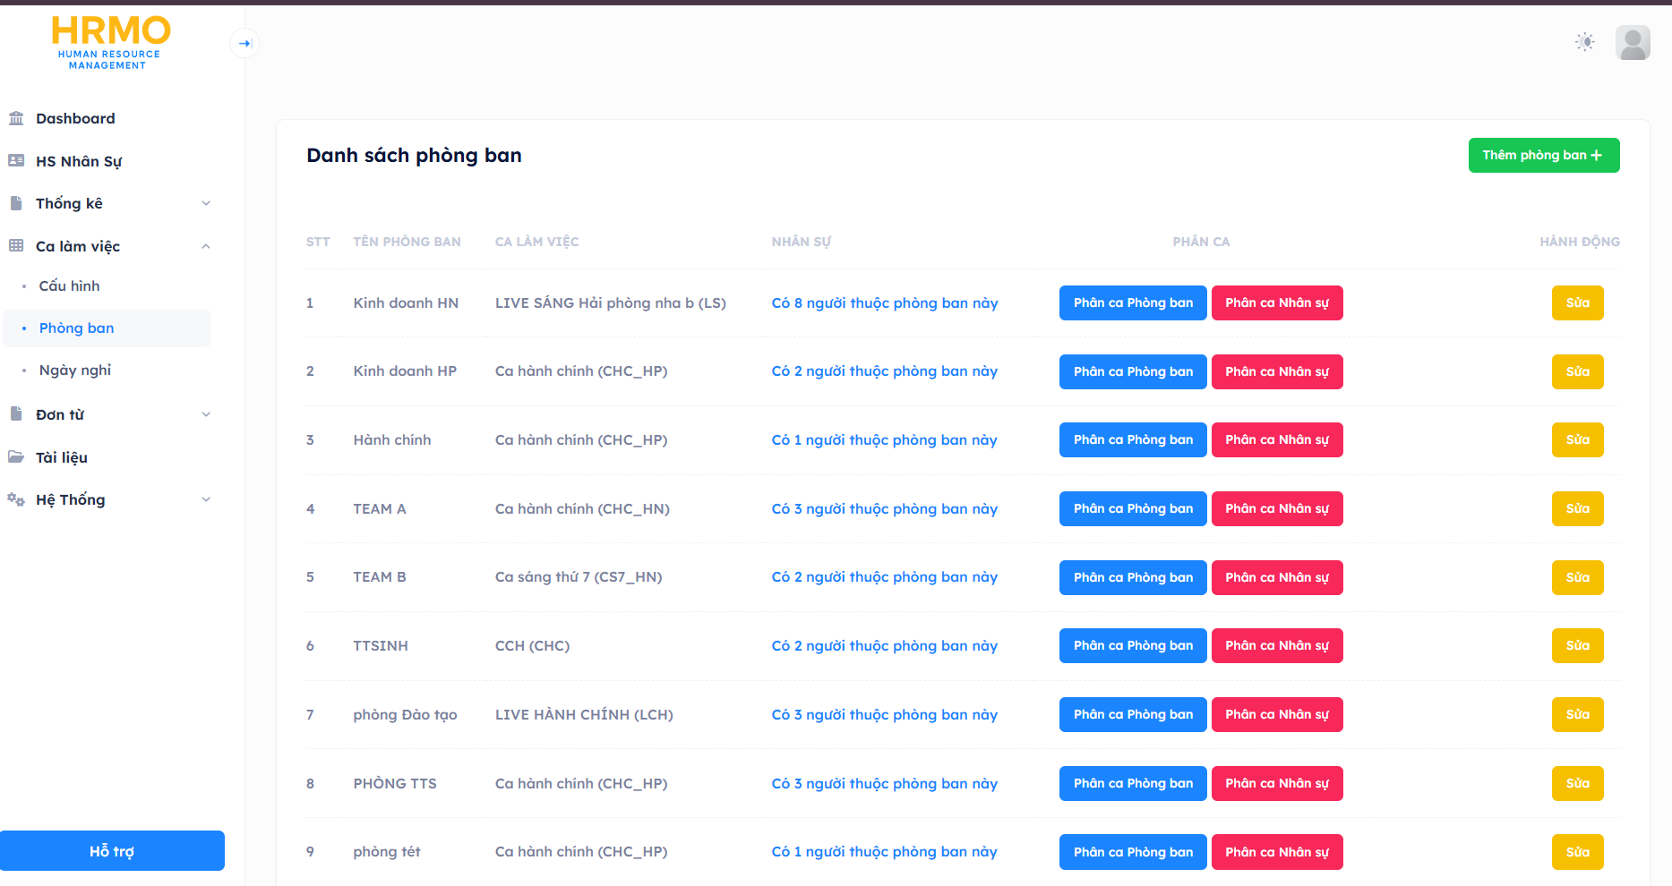Click Phân ca Phòng ban for TEAM A

1132,508
